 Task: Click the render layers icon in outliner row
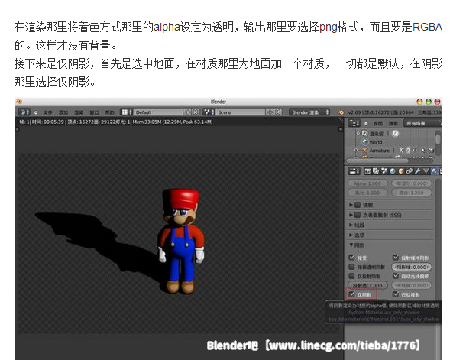pyautogui.click(x=364, y=133)
